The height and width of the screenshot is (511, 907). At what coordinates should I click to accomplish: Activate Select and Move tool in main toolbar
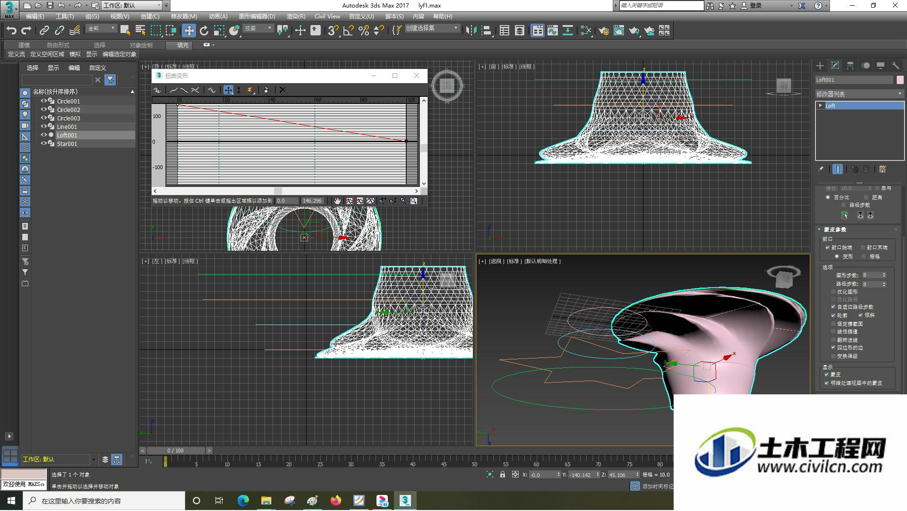(x=188, y=31)
